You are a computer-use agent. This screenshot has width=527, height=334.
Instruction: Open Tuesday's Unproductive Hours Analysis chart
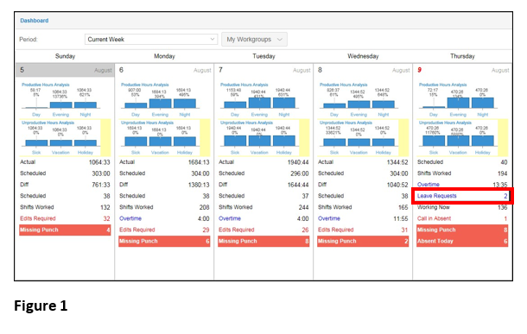(263, 137)
